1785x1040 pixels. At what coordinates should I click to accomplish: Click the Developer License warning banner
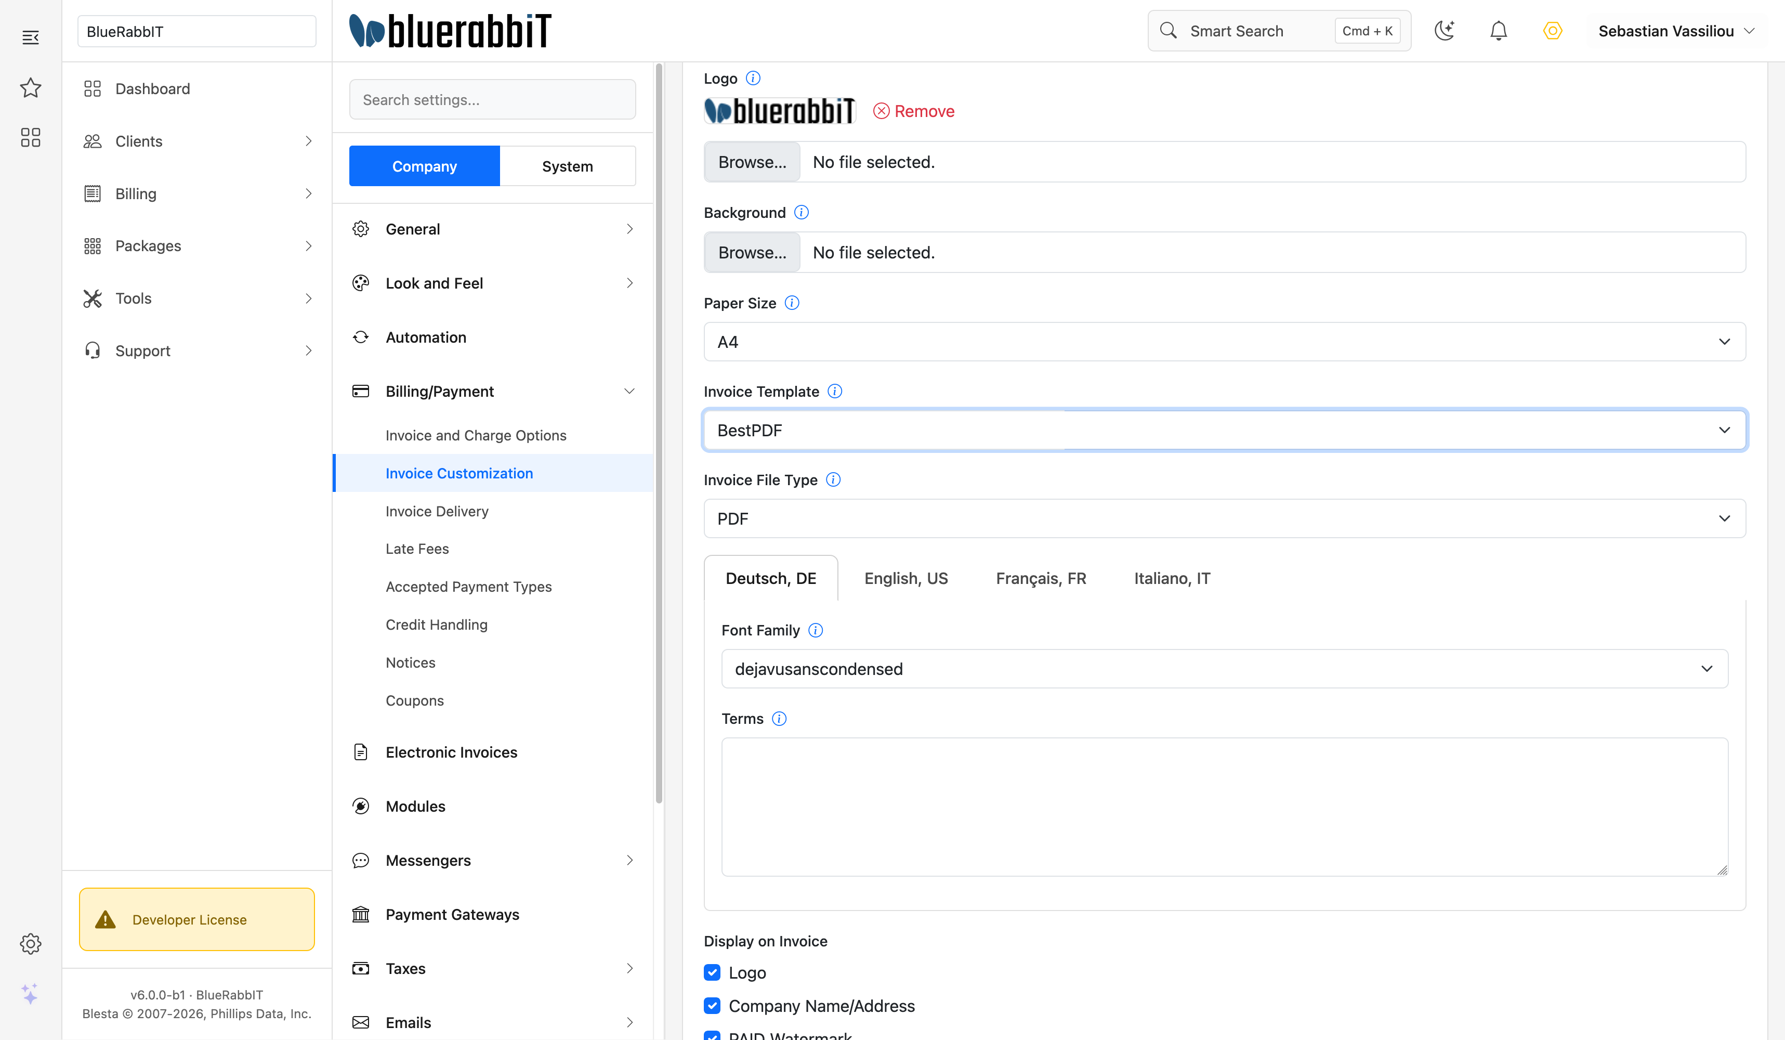click(197, 919)
